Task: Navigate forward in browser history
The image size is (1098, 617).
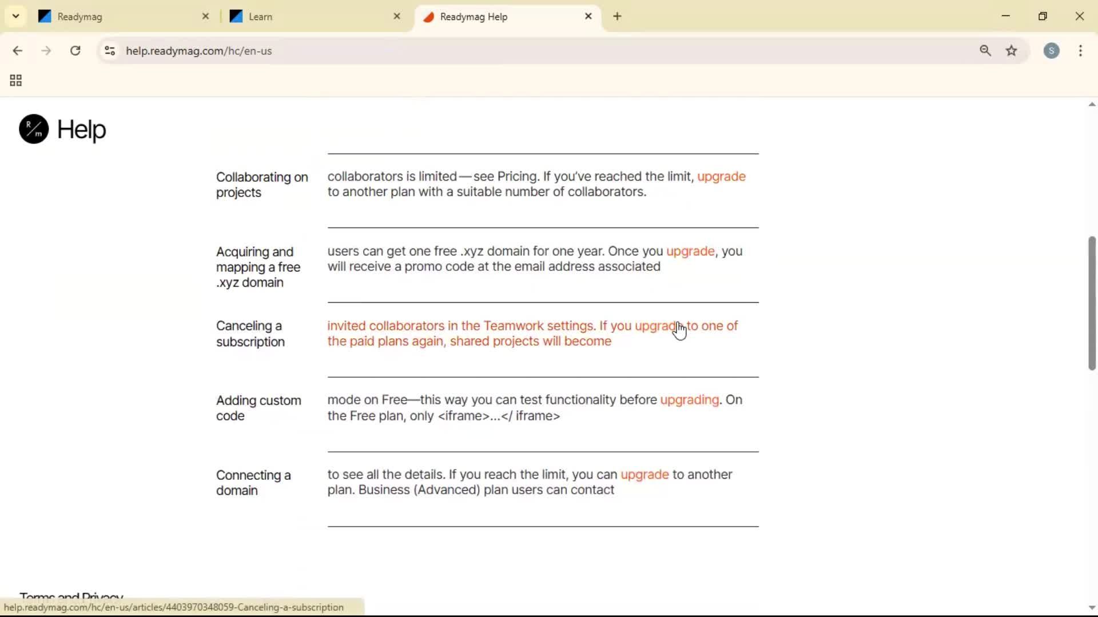Action: (x=46, y=51)
